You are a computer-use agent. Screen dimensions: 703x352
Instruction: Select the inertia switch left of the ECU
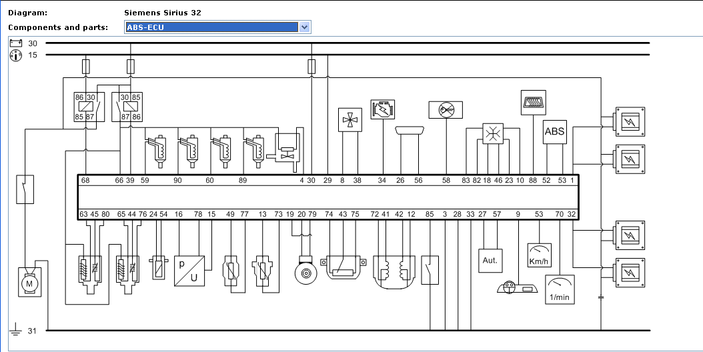click(x=25, y=189)
